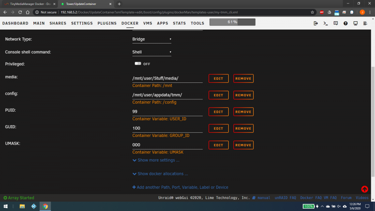This screenshot has height=211, width=375.
Task: Open the Apps menu
Action: (x=162, y=23)
